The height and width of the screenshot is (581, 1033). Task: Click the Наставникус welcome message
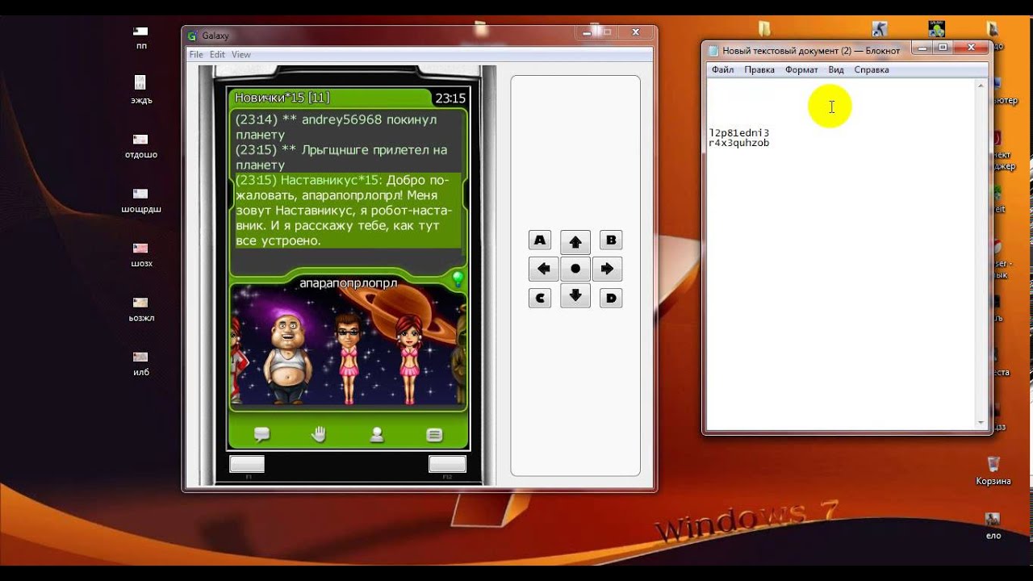(347, 211)
